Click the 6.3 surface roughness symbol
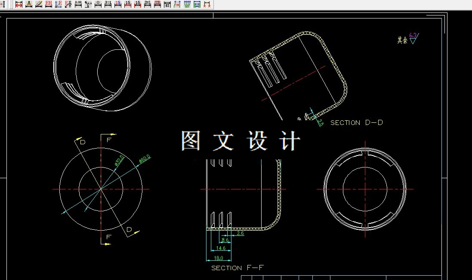The height and width of the screenshot is (280, 472). coord(414,38)
